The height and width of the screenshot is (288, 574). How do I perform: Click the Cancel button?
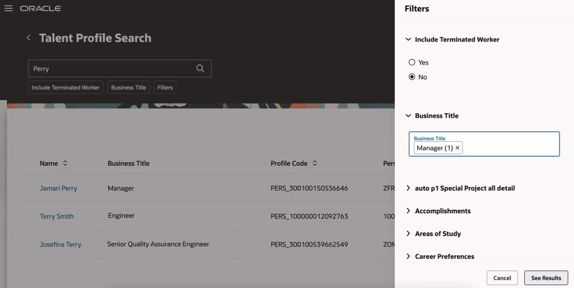coord(502,278)
